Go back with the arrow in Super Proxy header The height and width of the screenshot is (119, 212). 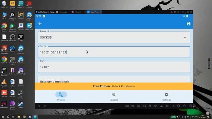[40, 23]
